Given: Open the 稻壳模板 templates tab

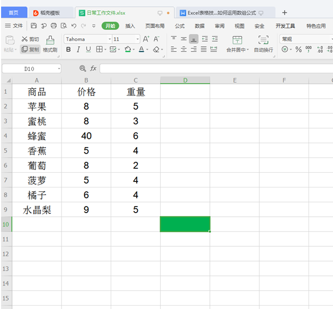Looking at the screenshot, I should [51, 13].
